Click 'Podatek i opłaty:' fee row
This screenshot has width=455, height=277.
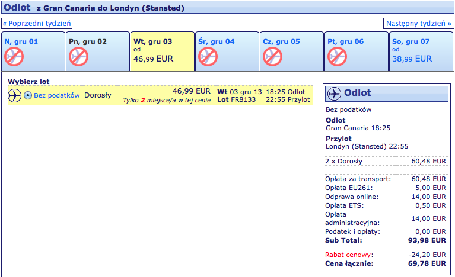click(386, 231)
